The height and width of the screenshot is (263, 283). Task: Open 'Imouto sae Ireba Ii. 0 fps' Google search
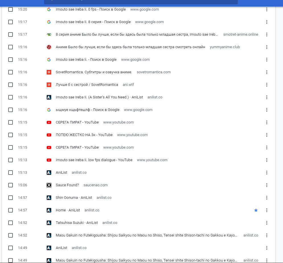pyautogui.click(x=91, y=9)
